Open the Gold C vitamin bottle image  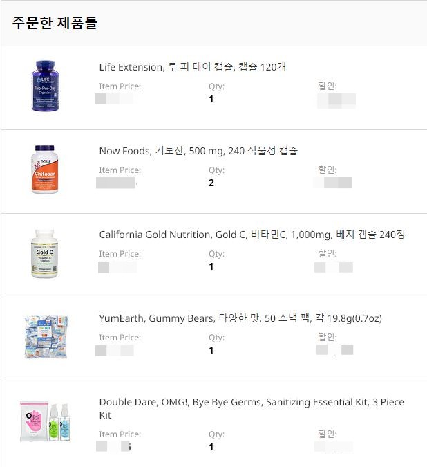point(44,253)
